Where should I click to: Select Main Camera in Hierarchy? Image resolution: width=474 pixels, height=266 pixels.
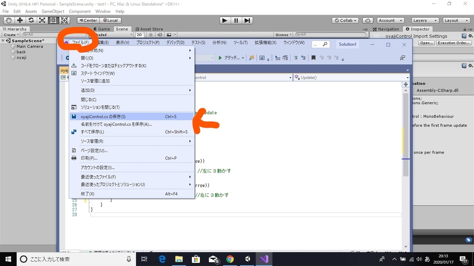[30, 46]
